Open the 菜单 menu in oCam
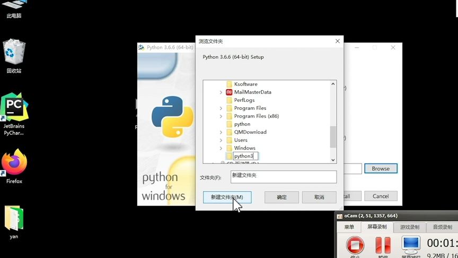The height and width of the screenshot is (258, 458). click(x=349, y=227)
